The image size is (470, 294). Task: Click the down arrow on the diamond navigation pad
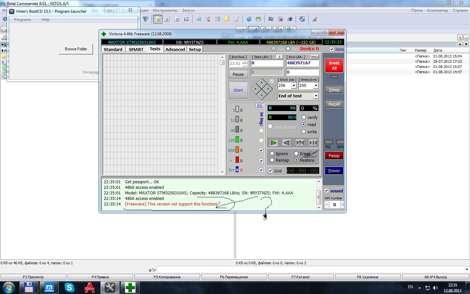[262, 95]
